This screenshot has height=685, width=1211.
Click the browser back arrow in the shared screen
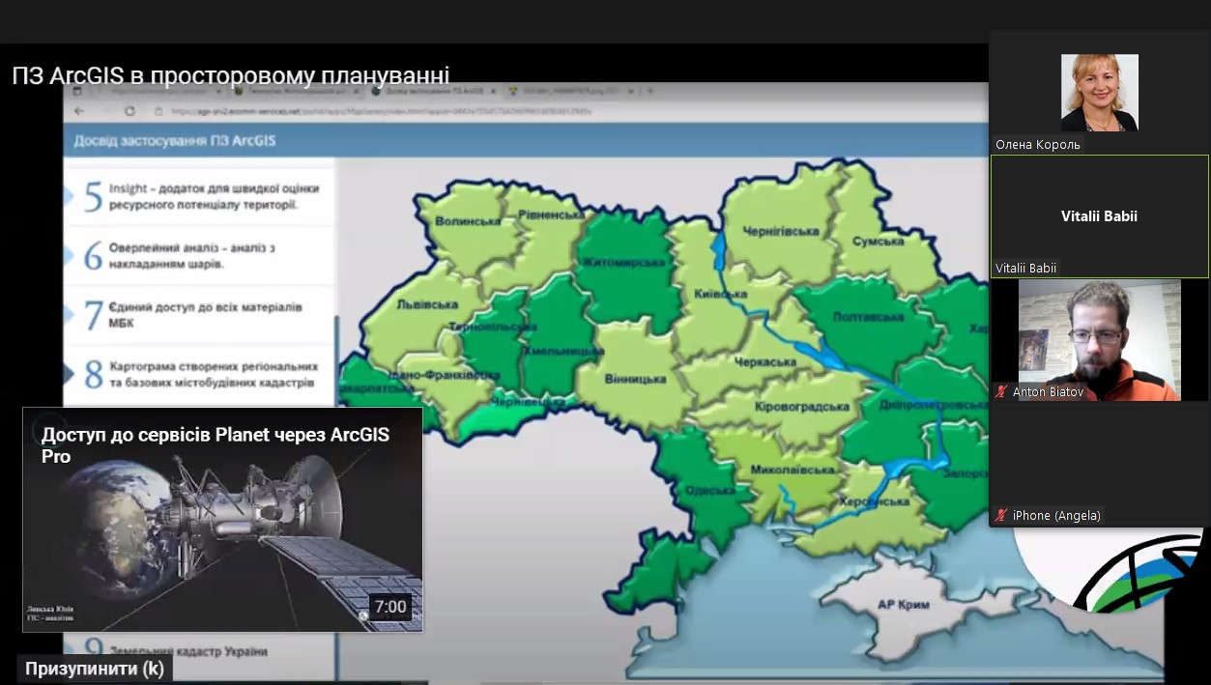80,111
